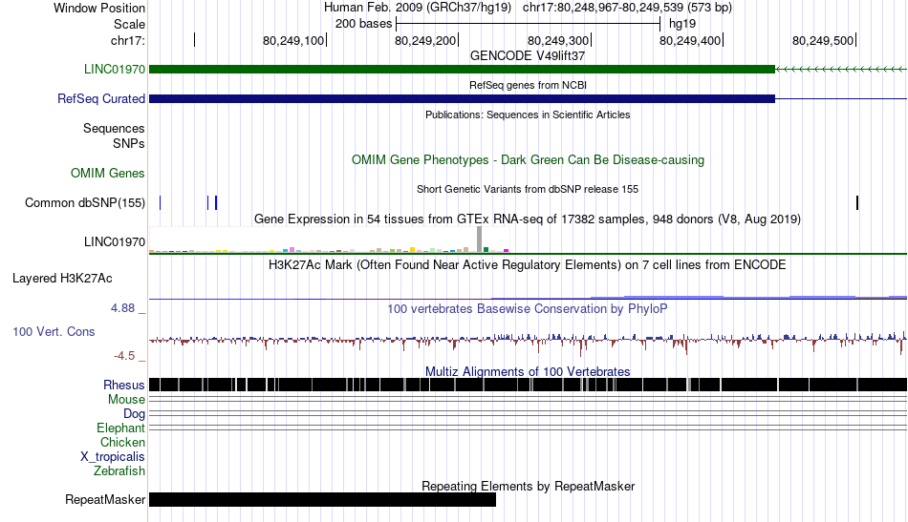This screenshot has width=908, height=522.
Task: Click the 80,249,500 ruler coordinate
Action: (823, 40)
